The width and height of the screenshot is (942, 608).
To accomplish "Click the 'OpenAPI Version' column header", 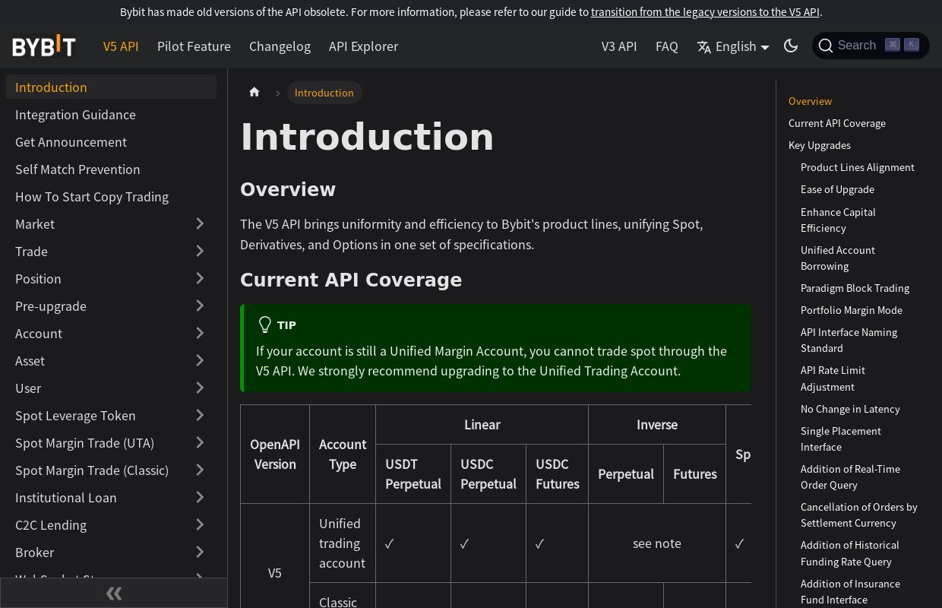I will tap(275, 454).
